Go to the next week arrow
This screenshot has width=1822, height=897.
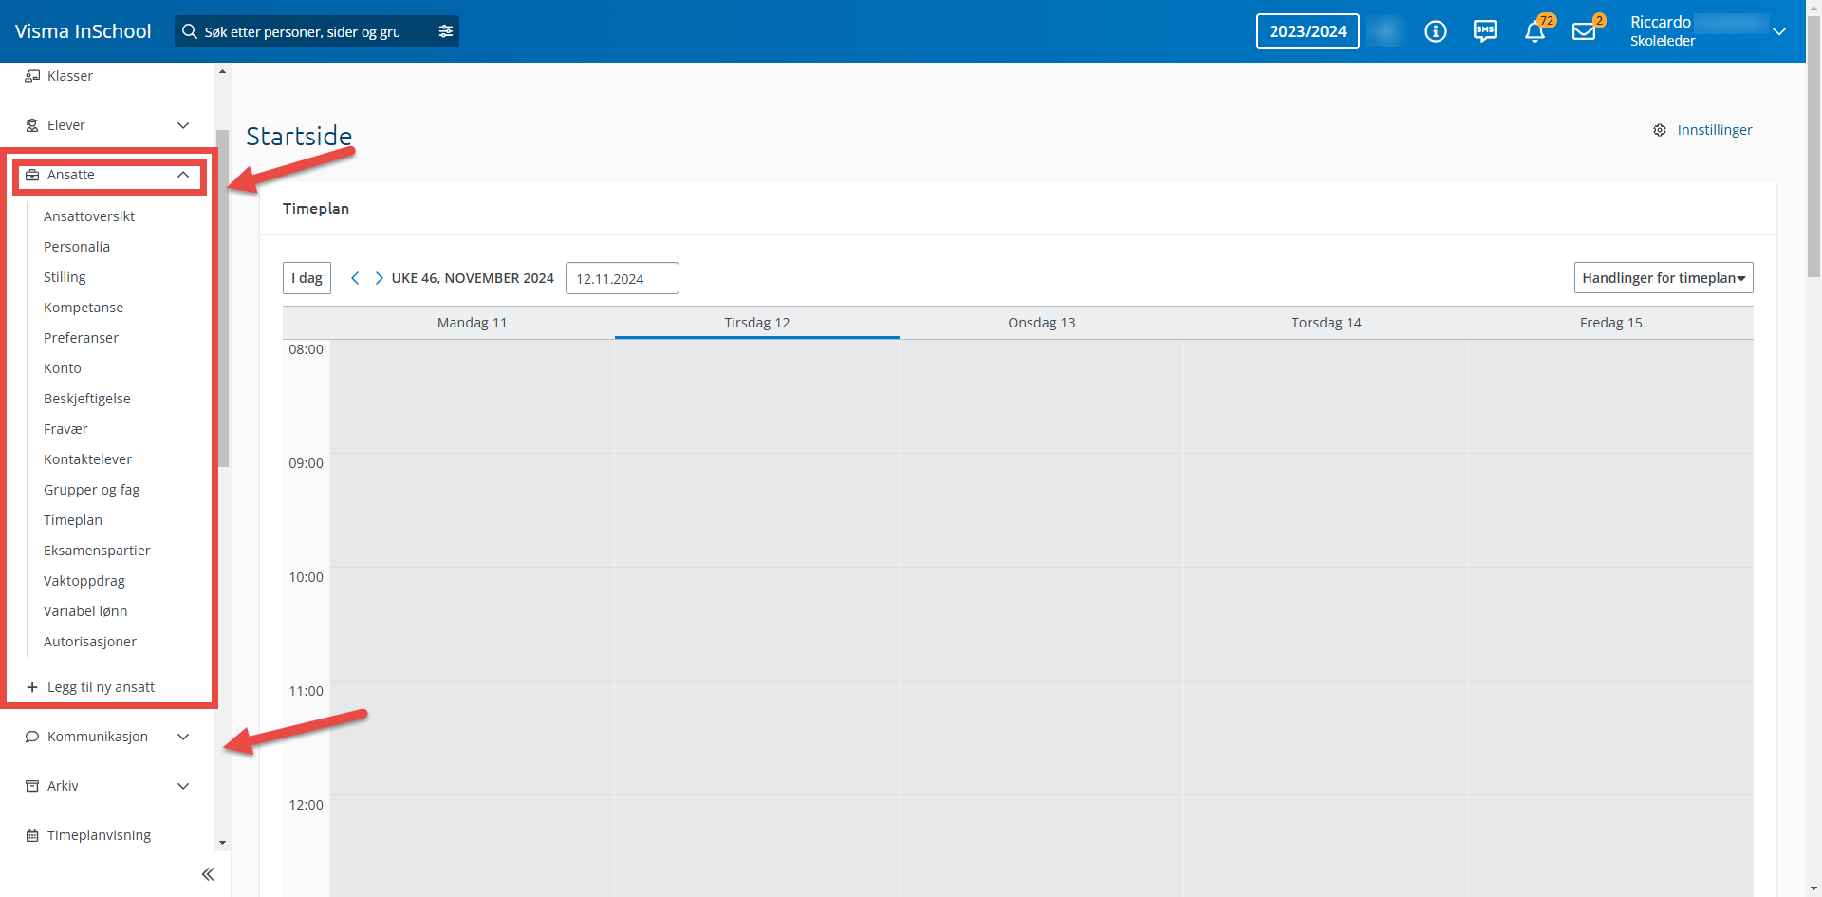(379, 278)
